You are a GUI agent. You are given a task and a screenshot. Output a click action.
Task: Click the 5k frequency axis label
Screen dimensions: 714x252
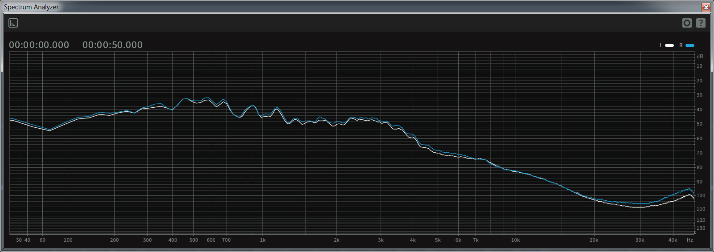(x=438, y=240)
